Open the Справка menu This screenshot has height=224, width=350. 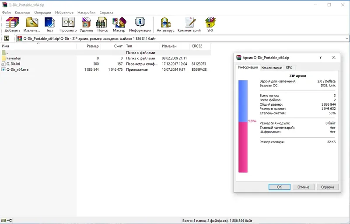(x=106, y=13)
